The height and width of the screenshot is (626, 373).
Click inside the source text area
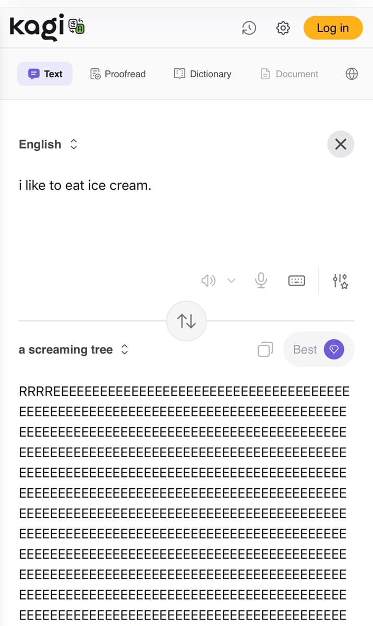tap(157, 209)
